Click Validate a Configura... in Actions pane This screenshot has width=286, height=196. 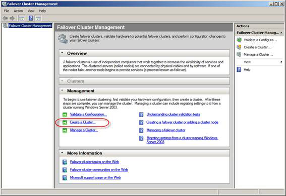[260, 40]
